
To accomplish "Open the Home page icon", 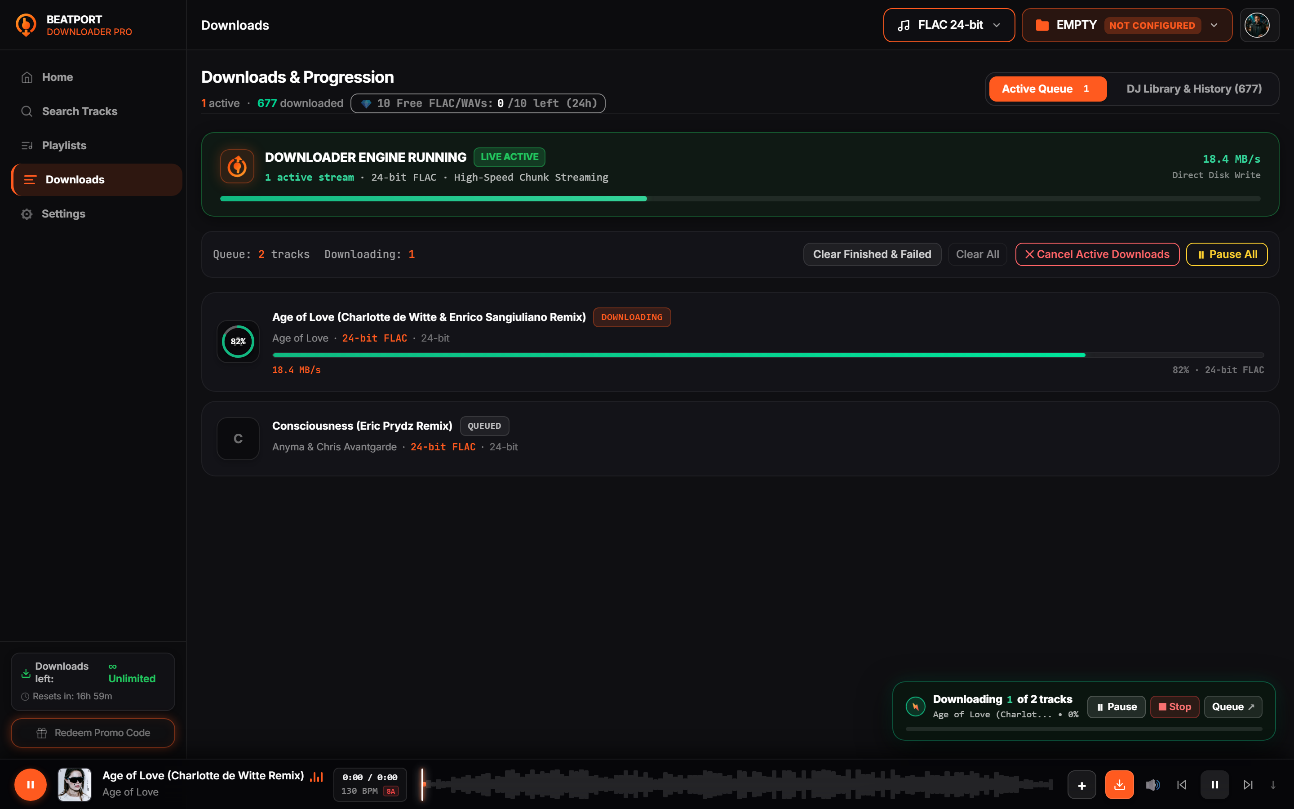I will (27, 78).
